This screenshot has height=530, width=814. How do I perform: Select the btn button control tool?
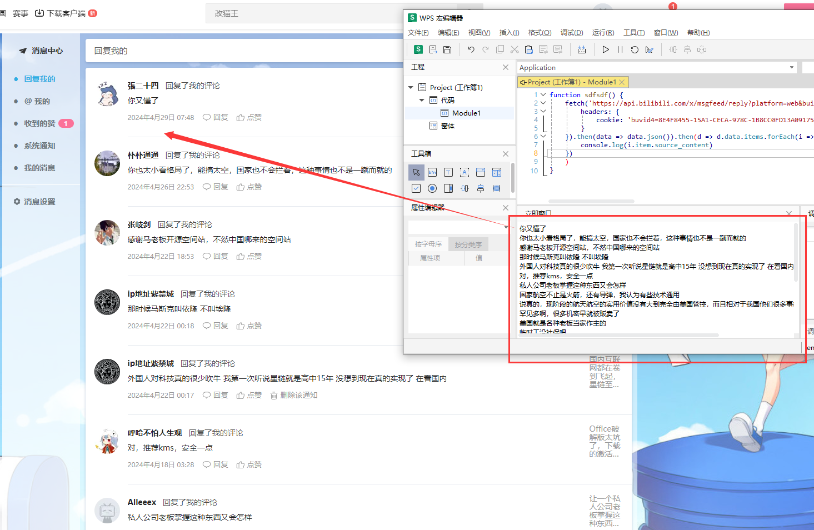coord(432,172)
